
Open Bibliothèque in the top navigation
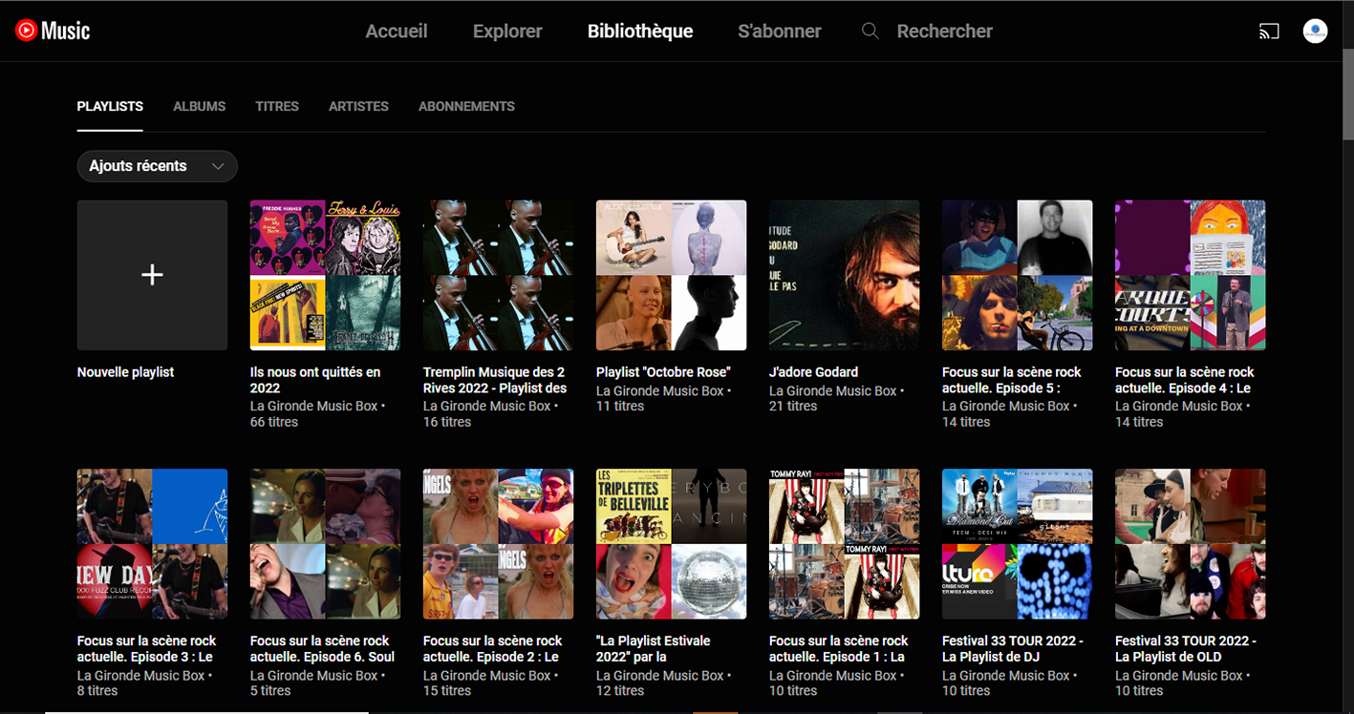640,31
